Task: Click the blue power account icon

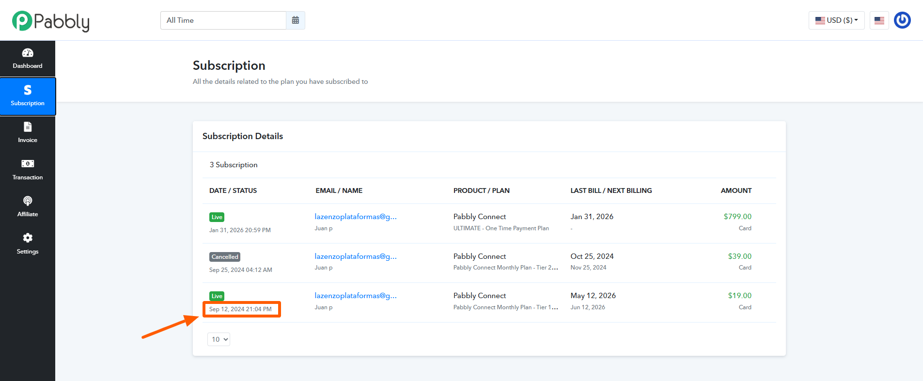Action: coord(902,20)
